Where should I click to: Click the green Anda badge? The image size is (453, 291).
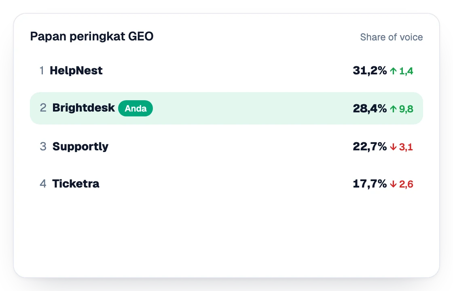pyautogui.click(x=135, y=108)
